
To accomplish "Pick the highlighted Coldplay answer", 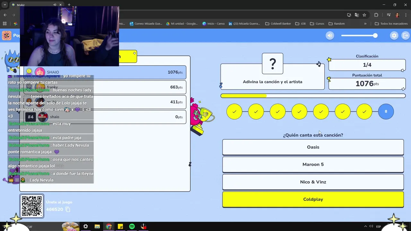I will point(313,199).
